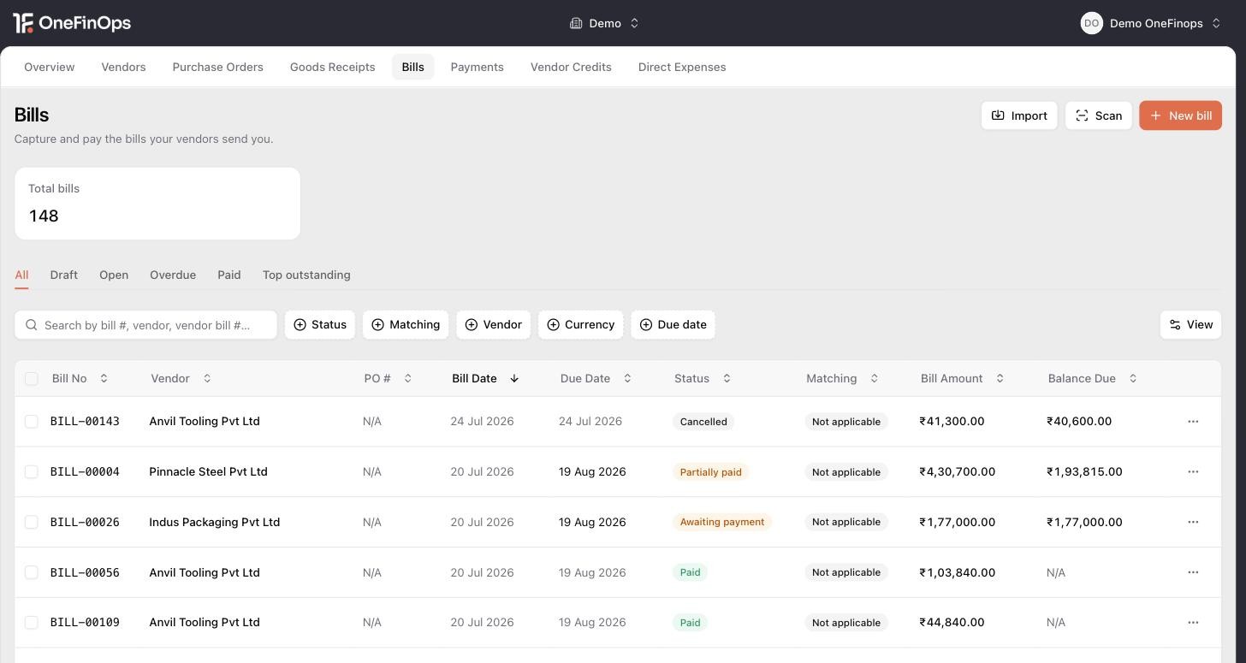
Task: Show Draft bills tab
Action: 64,275
